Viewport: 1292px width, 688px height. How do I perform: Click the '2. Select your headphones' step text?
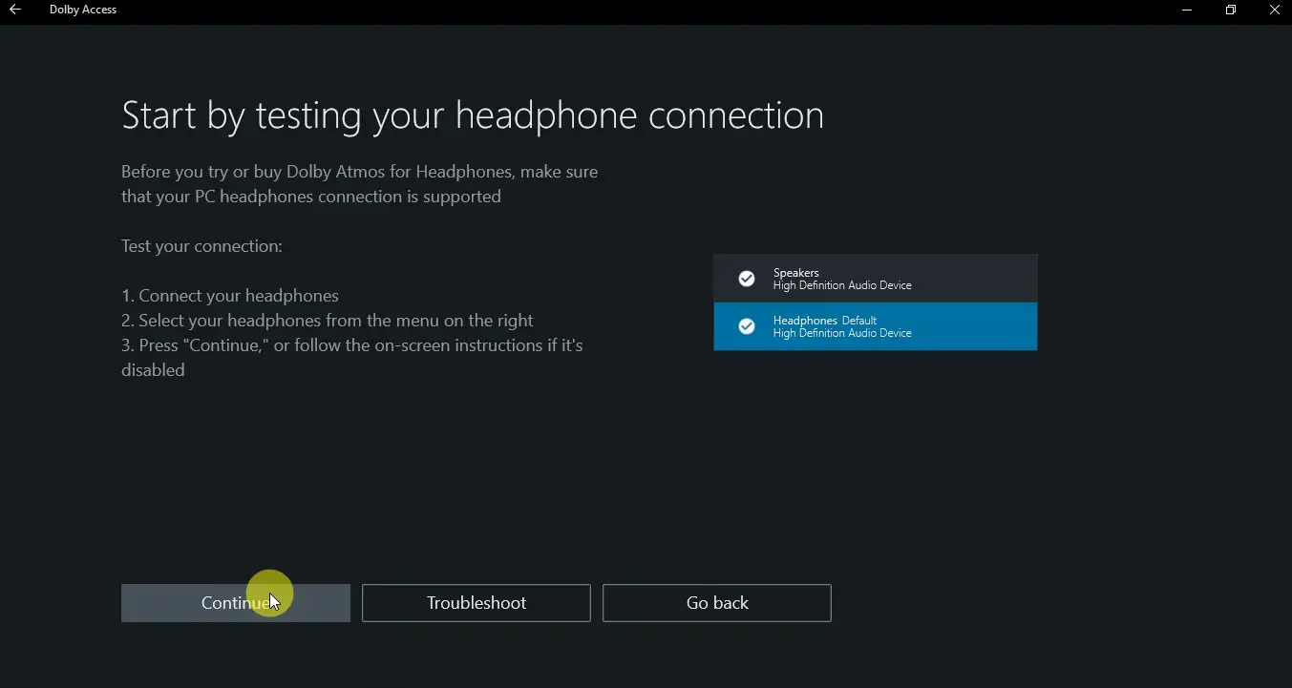(x=328, y=321)
